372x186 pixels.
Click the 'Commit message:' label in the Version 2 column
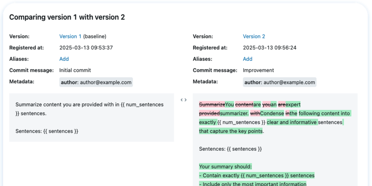tap(215, 70)
